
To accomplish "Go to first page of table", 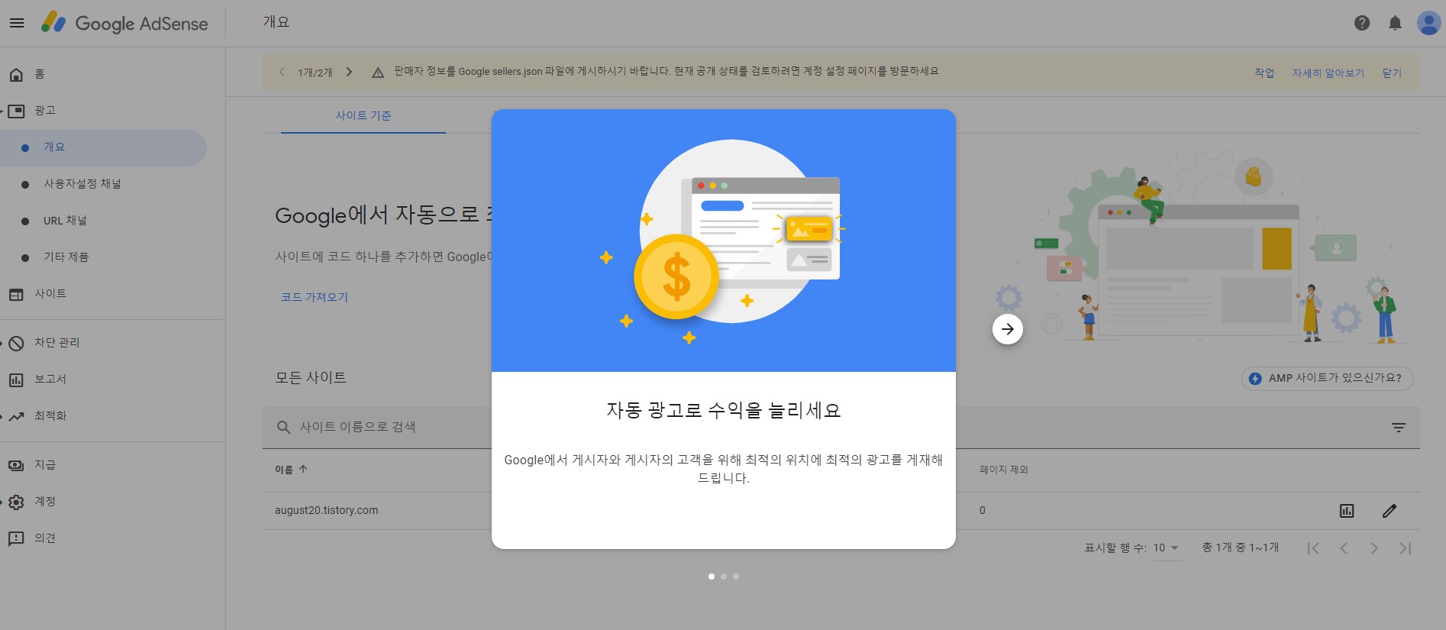I will pos(1313,548).
